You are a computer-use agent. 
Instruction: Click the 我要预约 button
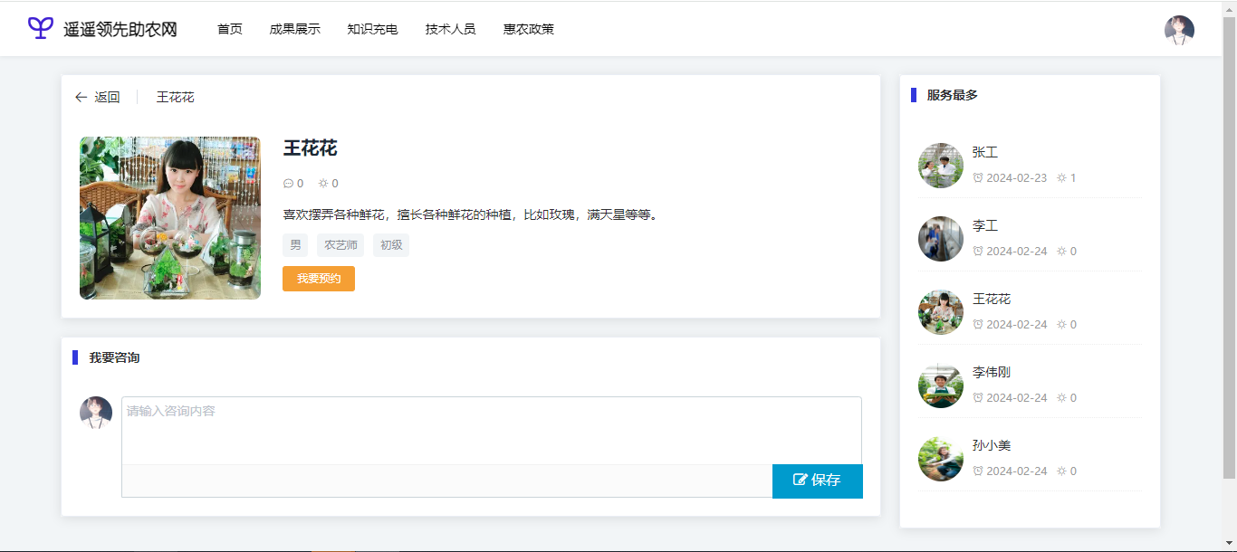point(319,279)
